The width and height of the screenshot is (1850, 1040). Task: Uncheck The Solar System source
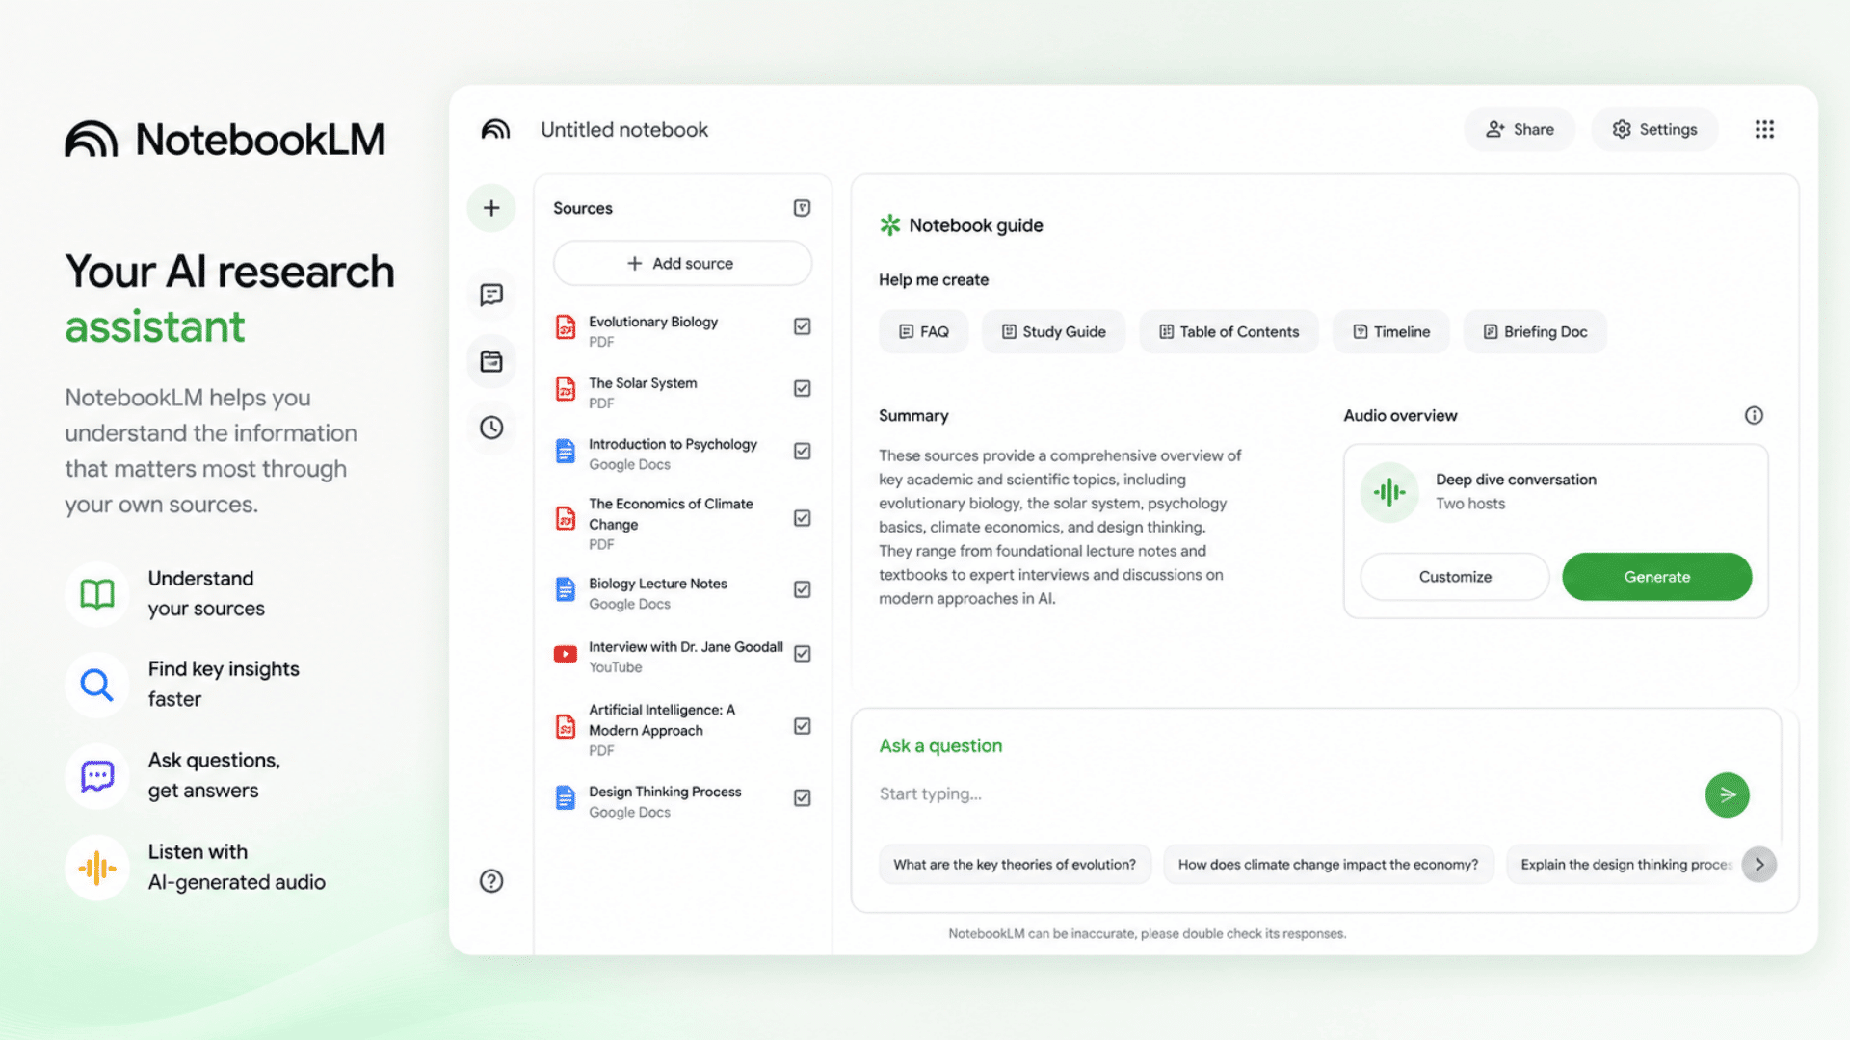click(802, 388)
